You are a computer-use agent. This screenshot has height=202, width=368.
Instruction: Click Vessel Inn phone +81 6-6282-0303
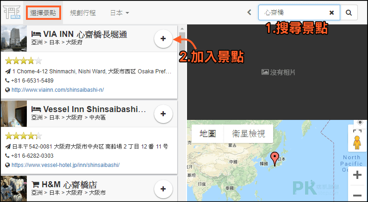point(32,156)
